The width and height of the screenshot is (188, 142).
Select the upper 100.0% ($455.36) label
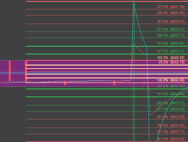pos(171,58)
